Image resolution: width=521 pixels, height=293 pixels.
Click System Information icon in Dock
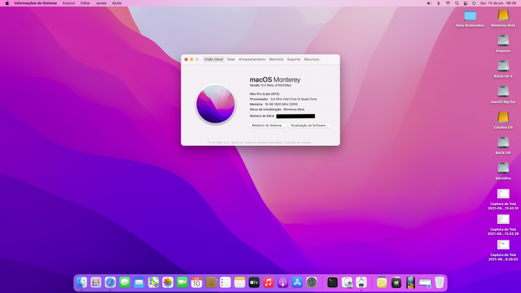[361, 283]
